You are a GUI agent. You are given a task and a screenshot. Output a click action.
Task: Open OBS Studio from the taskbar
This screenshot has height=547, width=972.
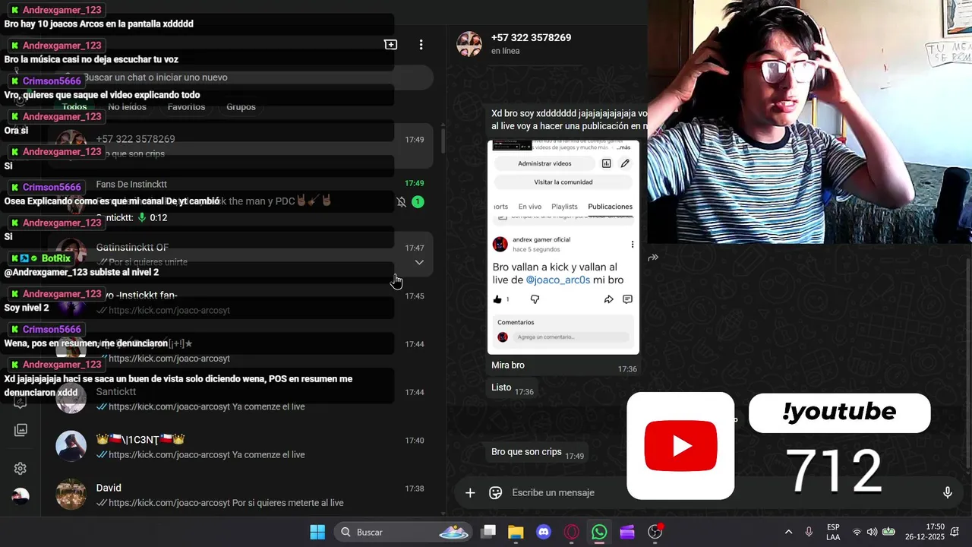(655, 533)
